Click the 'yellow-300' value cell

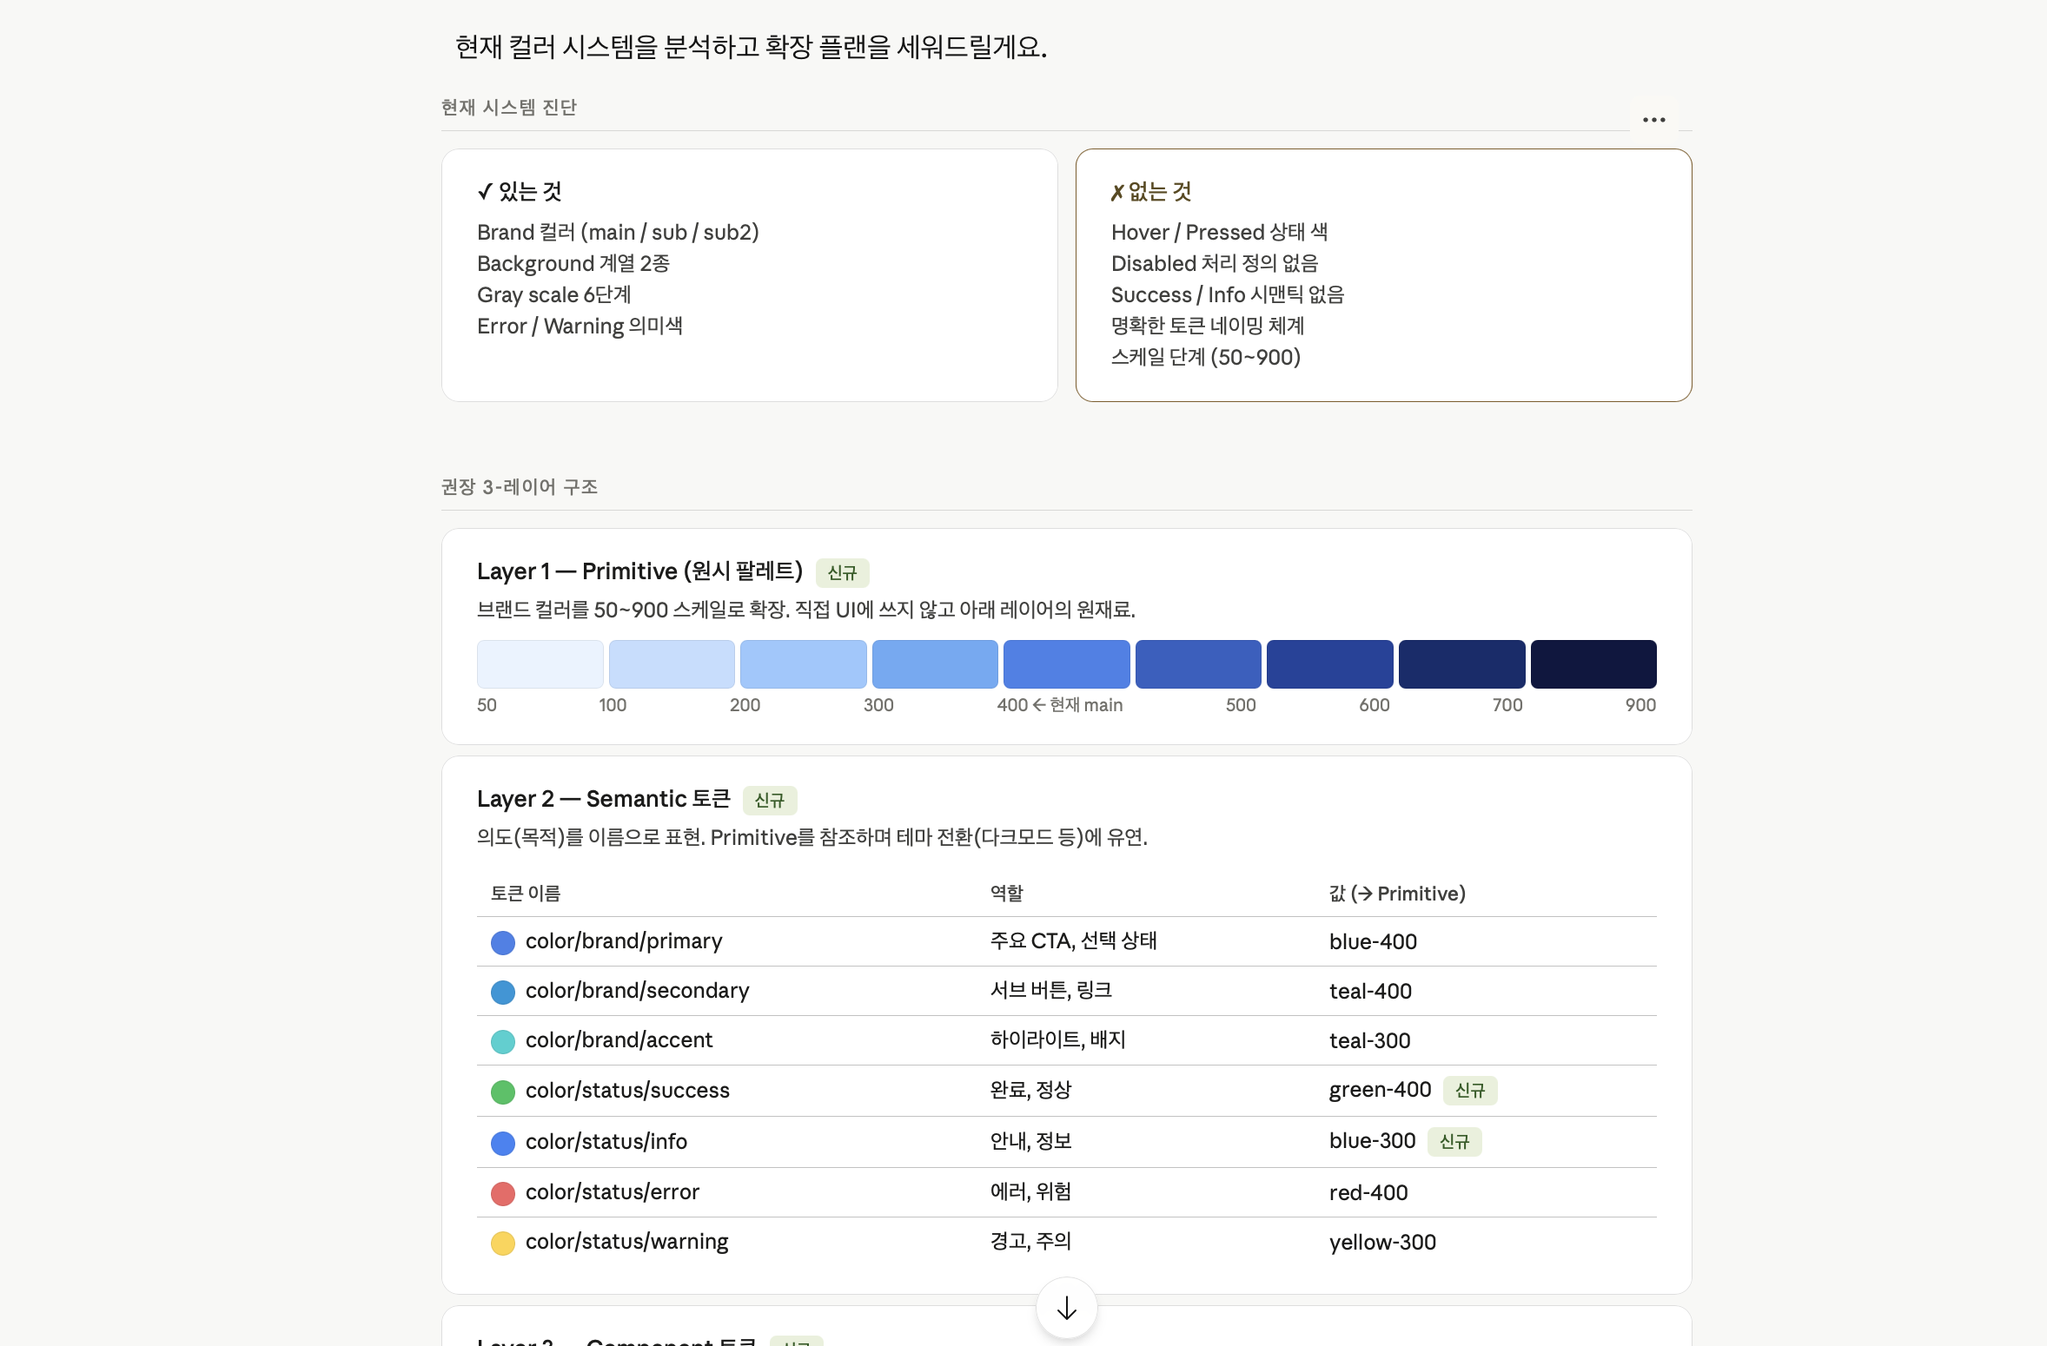[1382, 1242]
